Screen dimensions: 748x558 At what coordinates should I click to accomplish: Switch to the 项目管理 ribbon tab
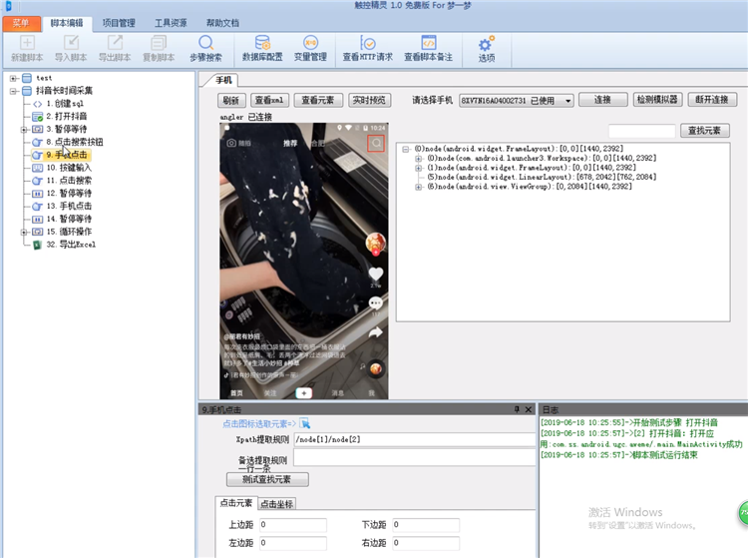(x=120, y=22)
